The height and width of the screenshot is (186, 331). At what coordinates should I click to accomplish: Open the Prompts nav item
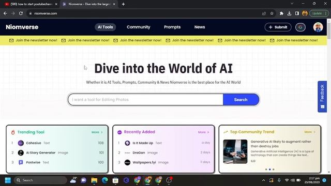[172, 27]
